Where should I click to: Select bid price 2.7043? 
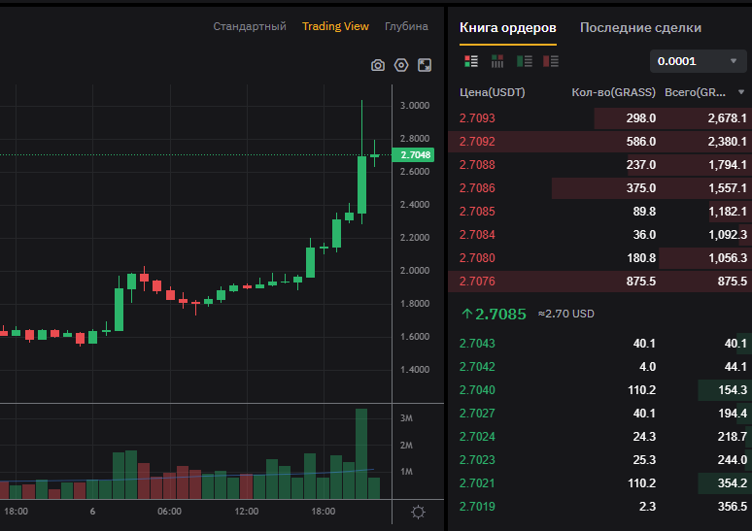(x=477, y=343)
